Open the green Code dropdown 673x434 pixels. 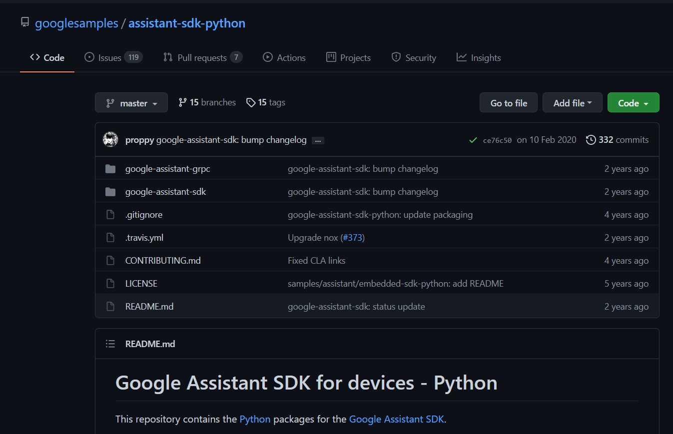633,102
